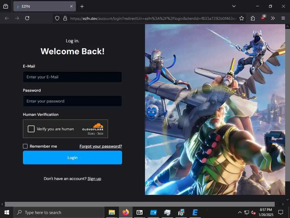
Task: Open a new tab with plus button
Action: click(x=82, y=7)
